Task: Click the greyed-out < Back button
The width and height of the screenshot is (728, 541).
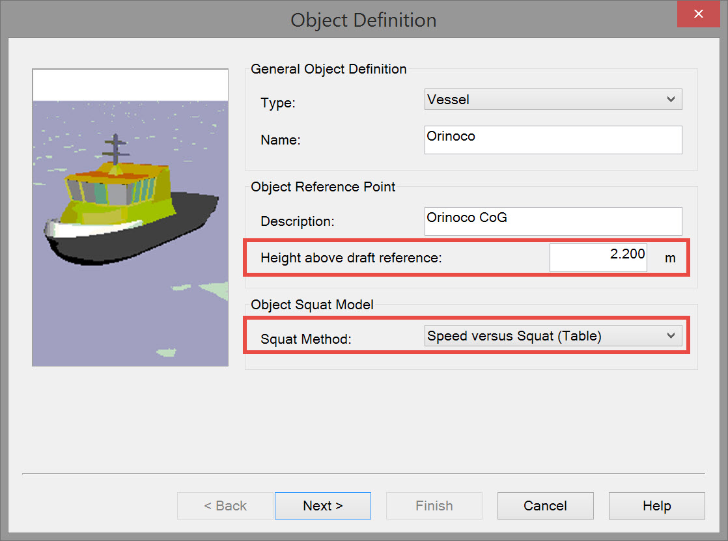Action: (x=225, y=506)
